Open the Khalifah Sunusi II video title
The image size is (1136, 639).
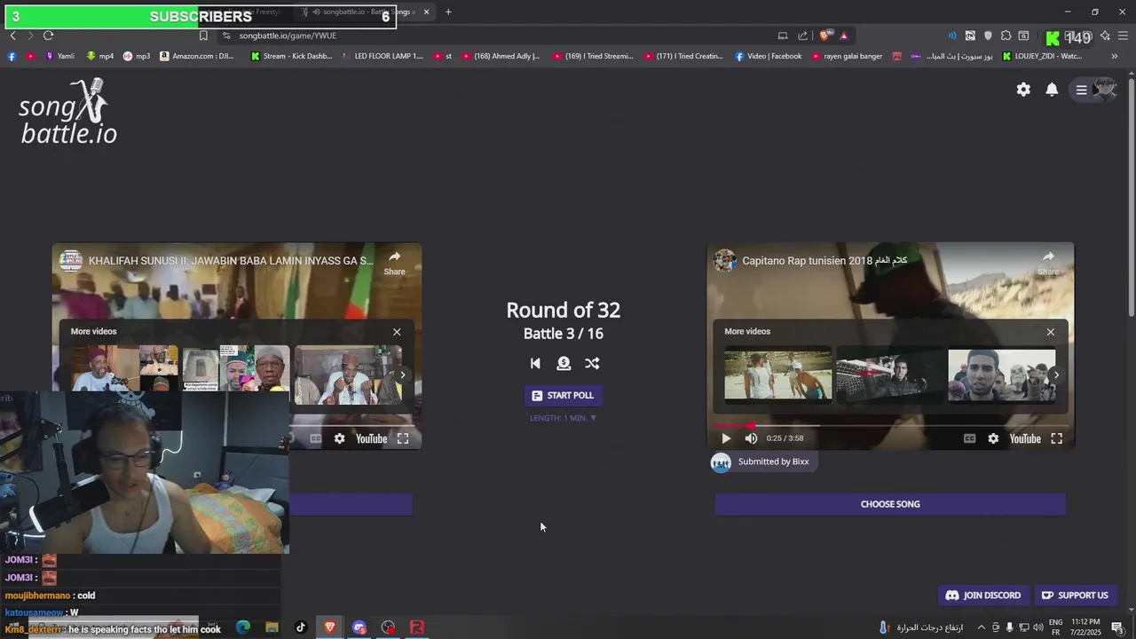click(x=231, y=261)
